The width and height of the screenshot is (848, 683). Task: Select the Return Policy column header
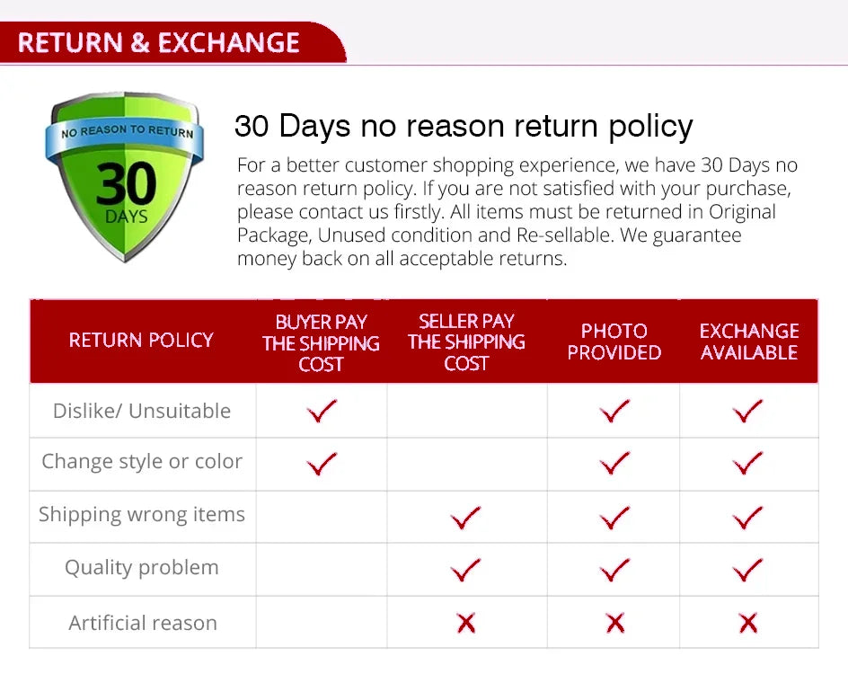[x=141, y=341]
